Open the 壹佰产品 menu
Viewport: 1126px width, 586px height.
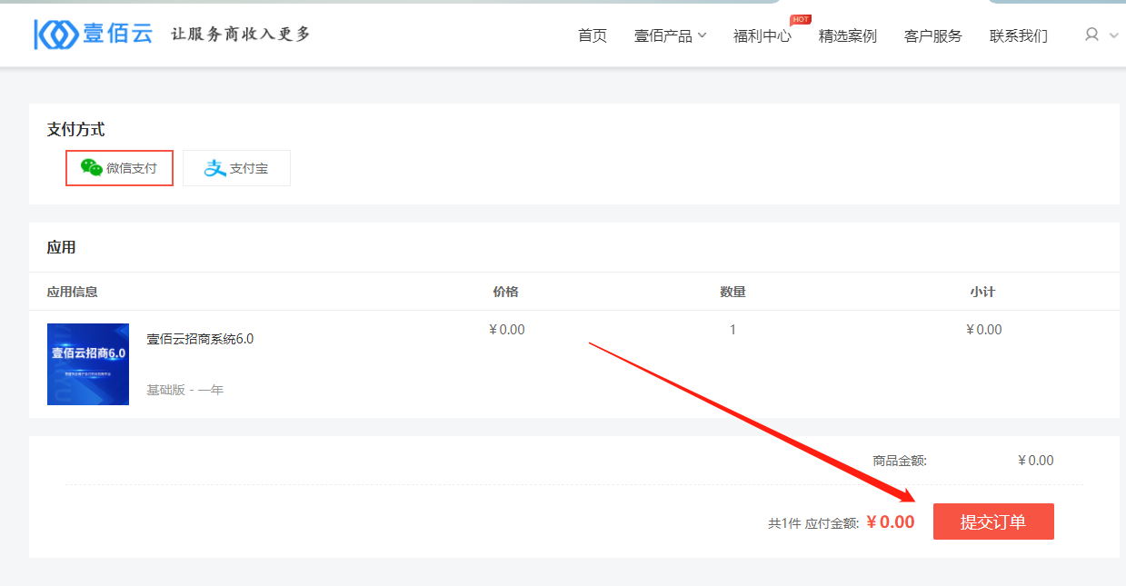(663, 36)
